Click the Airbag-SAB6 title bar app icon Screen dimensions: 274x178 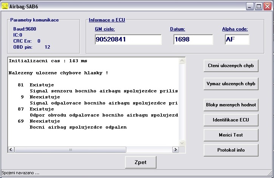[5, 6]
